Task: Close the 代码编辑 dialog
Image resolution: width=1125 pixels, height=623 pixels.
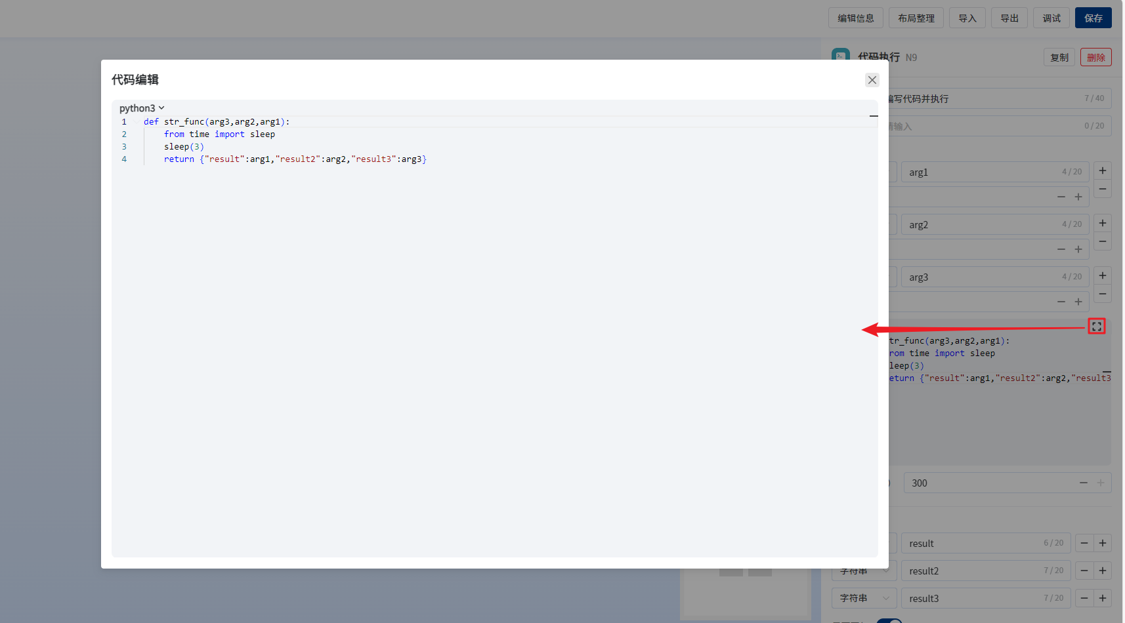Action: pos(872,80)
